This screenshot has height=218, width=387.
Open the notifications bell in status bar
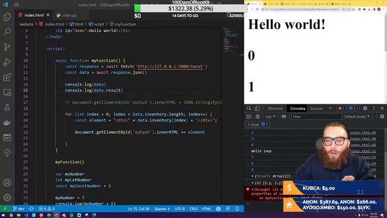(x=237, y=208)
